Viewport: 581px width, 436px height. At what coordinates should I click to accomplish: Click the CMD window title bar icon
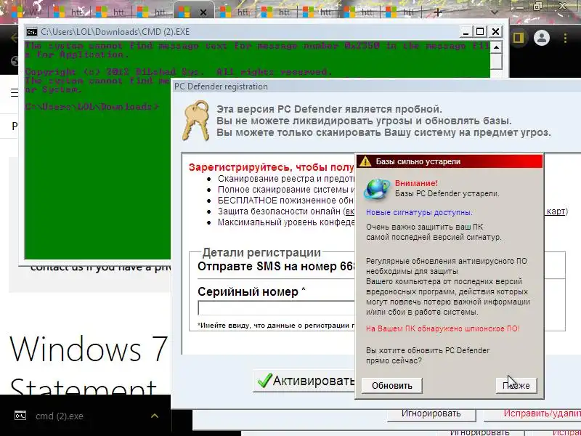pyautogui.click(x=32, y=32)
